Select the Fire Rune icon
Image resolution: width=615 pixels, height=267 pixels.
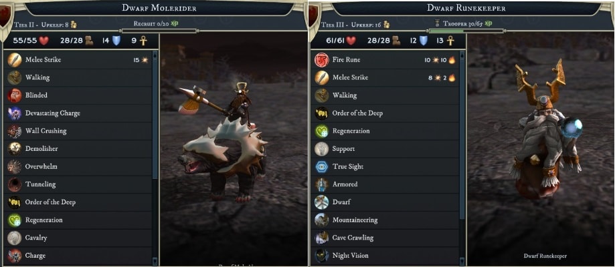(x=322, y=60)
